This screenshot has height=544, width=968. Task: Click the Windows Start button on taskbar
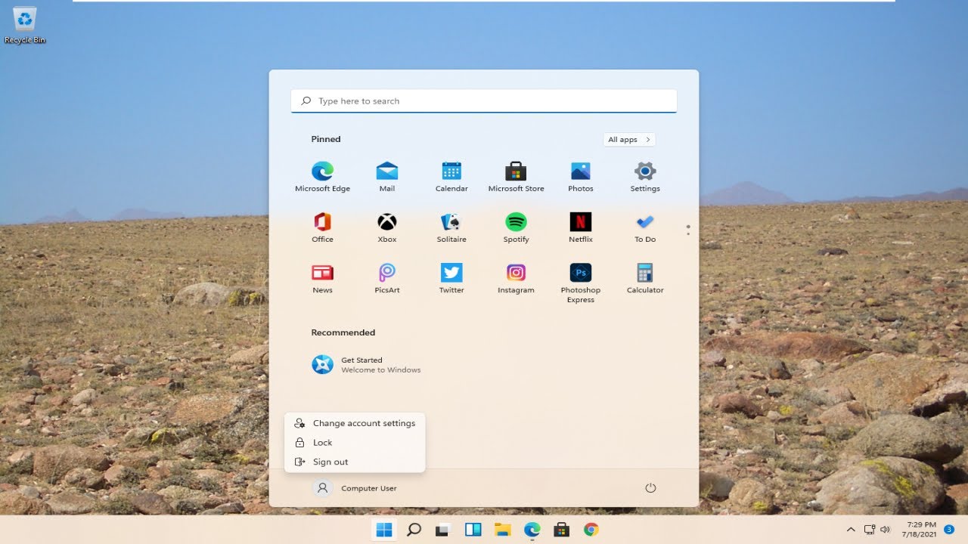pos(384,530)
